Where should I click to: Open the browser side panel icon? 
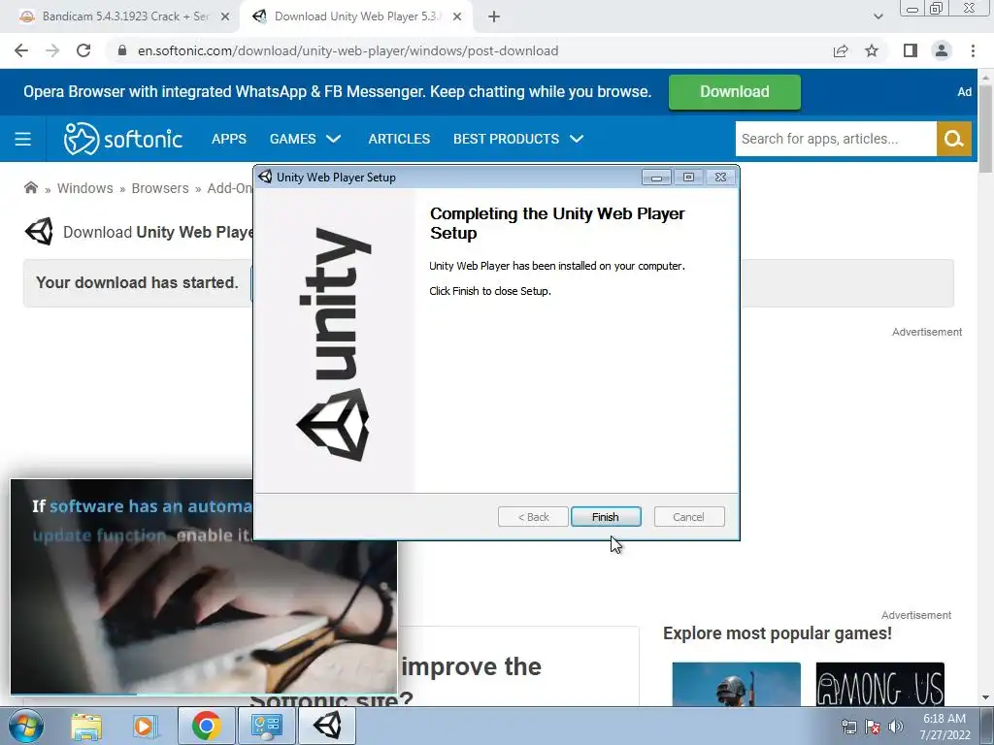pyautogui.click(x=911, y=50)
